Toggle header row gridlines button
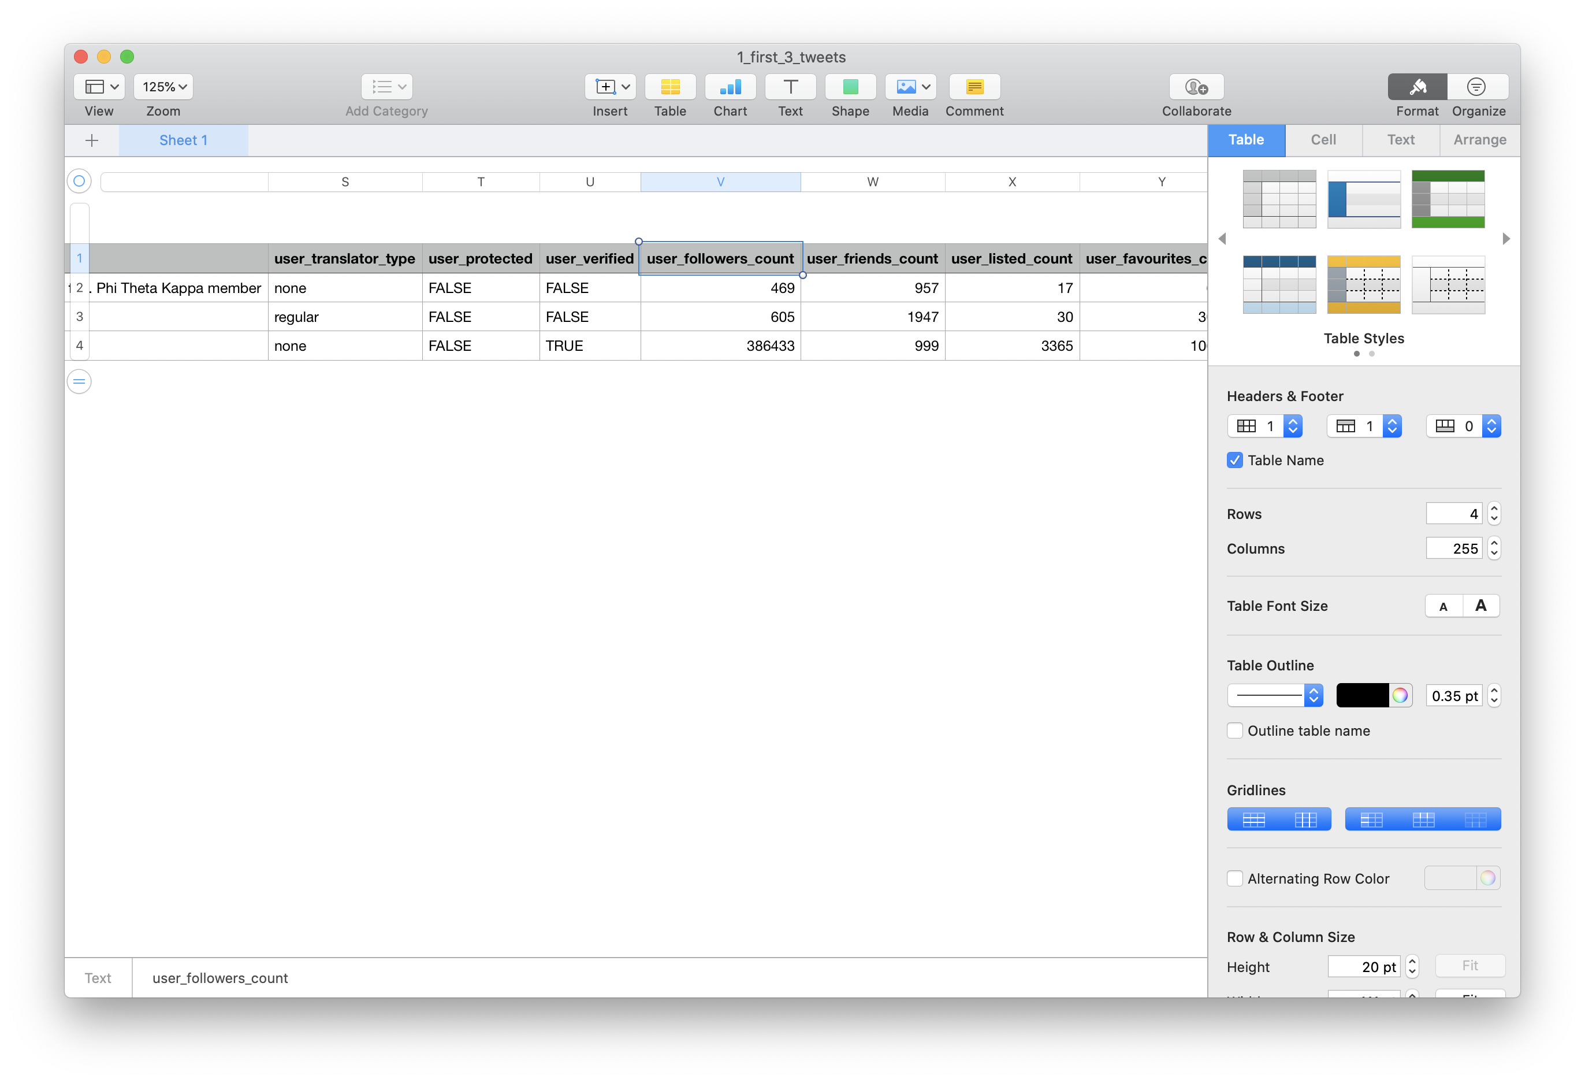This screenshot has width=1585, height=1083. coord(1423,819)
